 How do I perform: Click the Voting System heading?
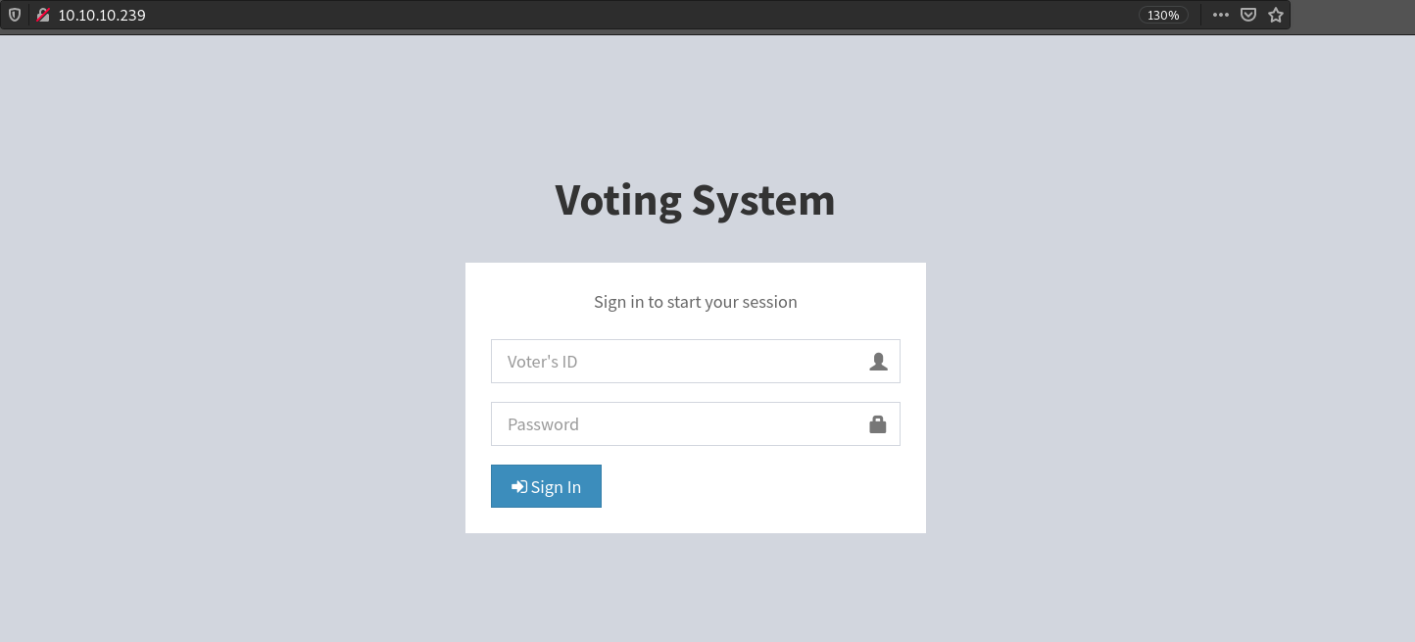(x=695, y=200)
